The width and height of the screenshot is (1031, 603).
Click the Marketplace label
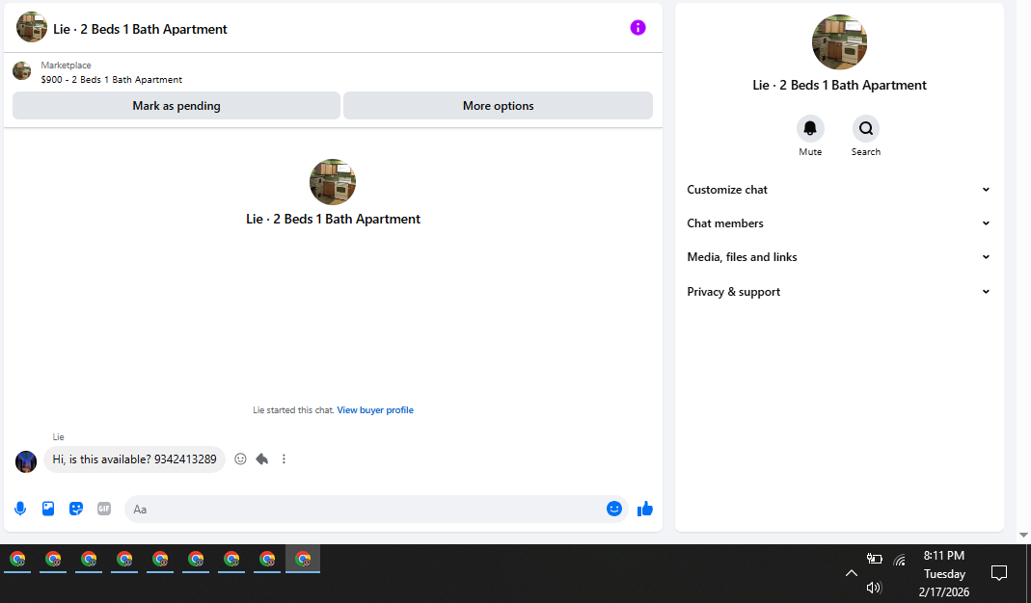click(x=66, y=66)
